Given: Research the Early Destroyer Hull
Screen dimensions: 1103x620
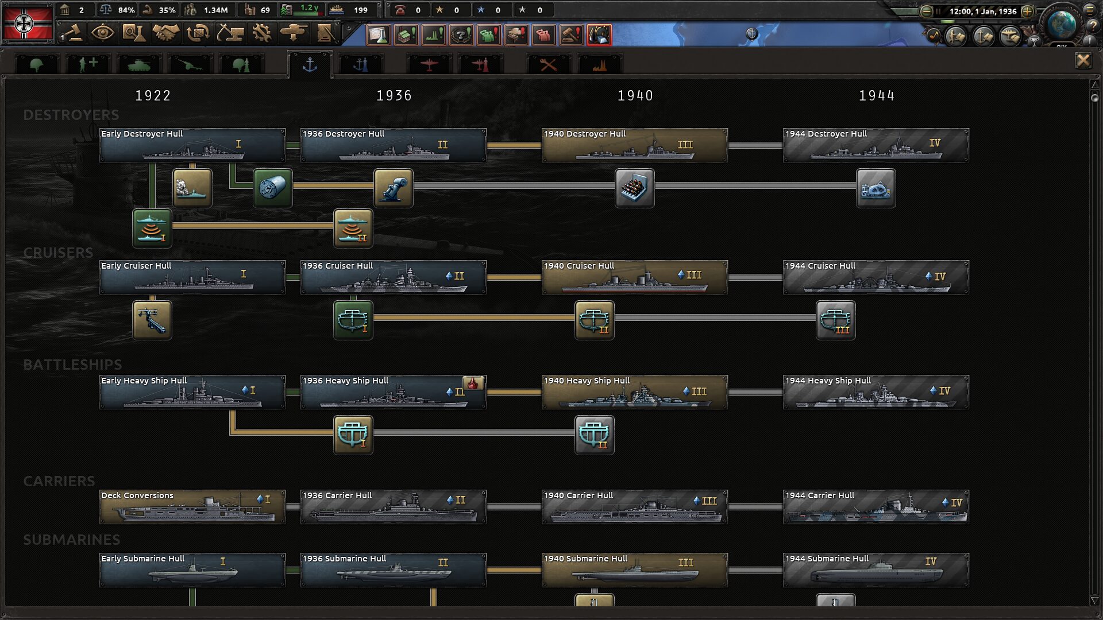Looking at the screenshot, I should click(x=192, y=145).
